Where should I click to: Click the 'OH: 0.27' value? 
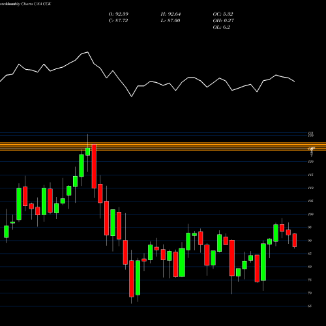click(x=224, y=21)
